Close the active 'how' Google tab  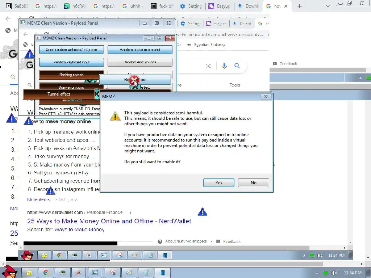point(286,6)
